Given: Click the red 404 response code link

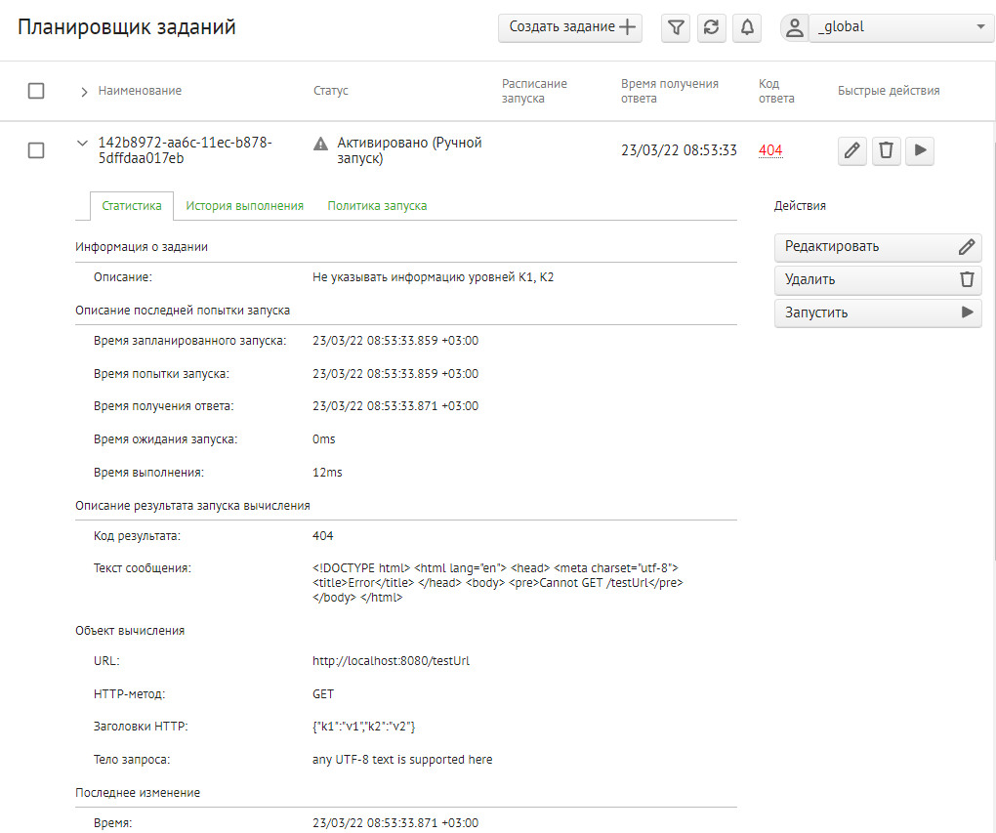Looking at the screenshot, I should [x=770, y=150].
